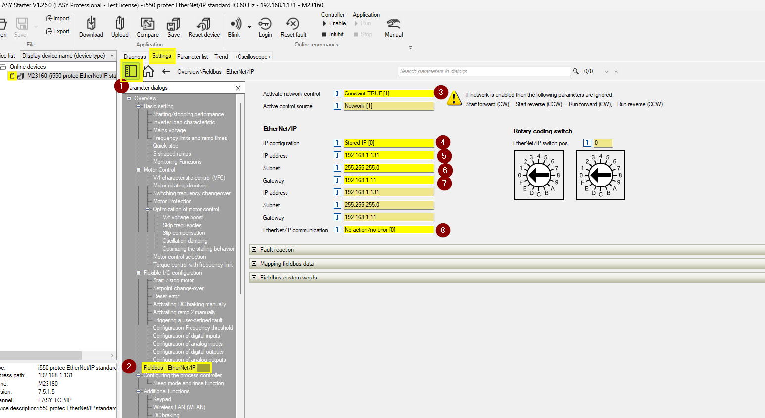Expand Fieldbus custom words section

tap(254, 278)
